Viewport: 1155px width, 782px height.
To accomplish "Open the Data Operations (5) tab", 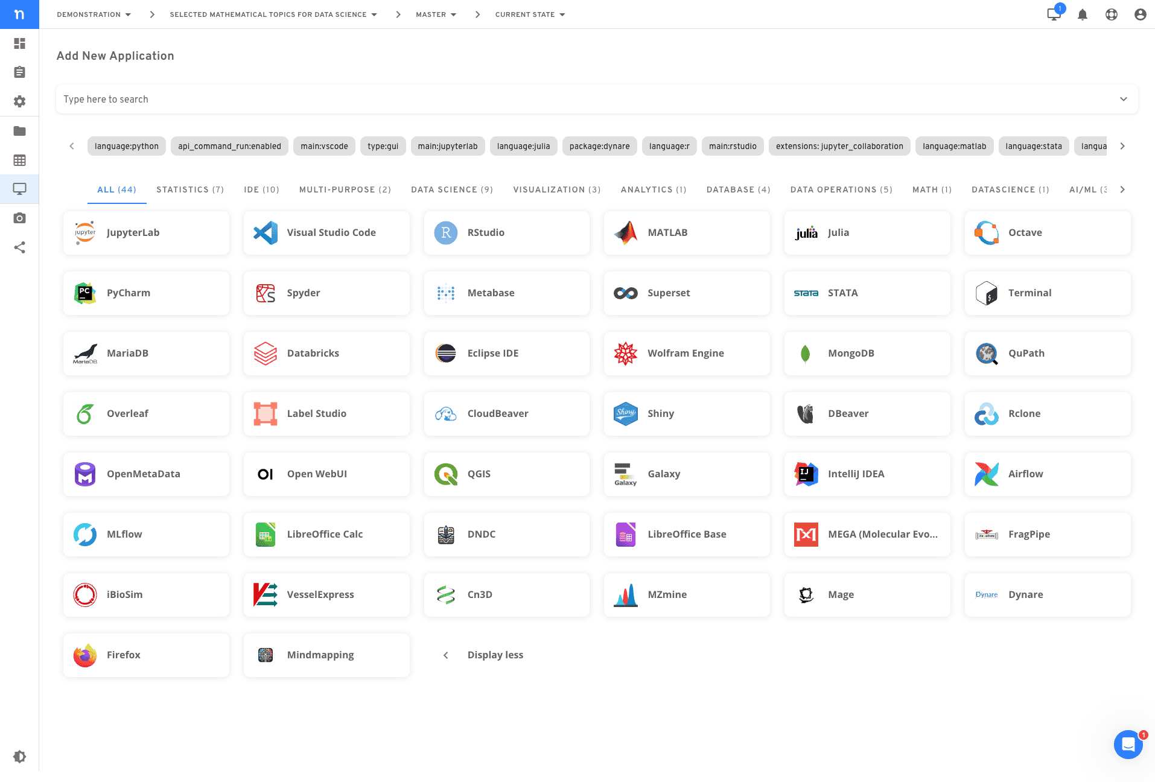I will click(841, 189).
